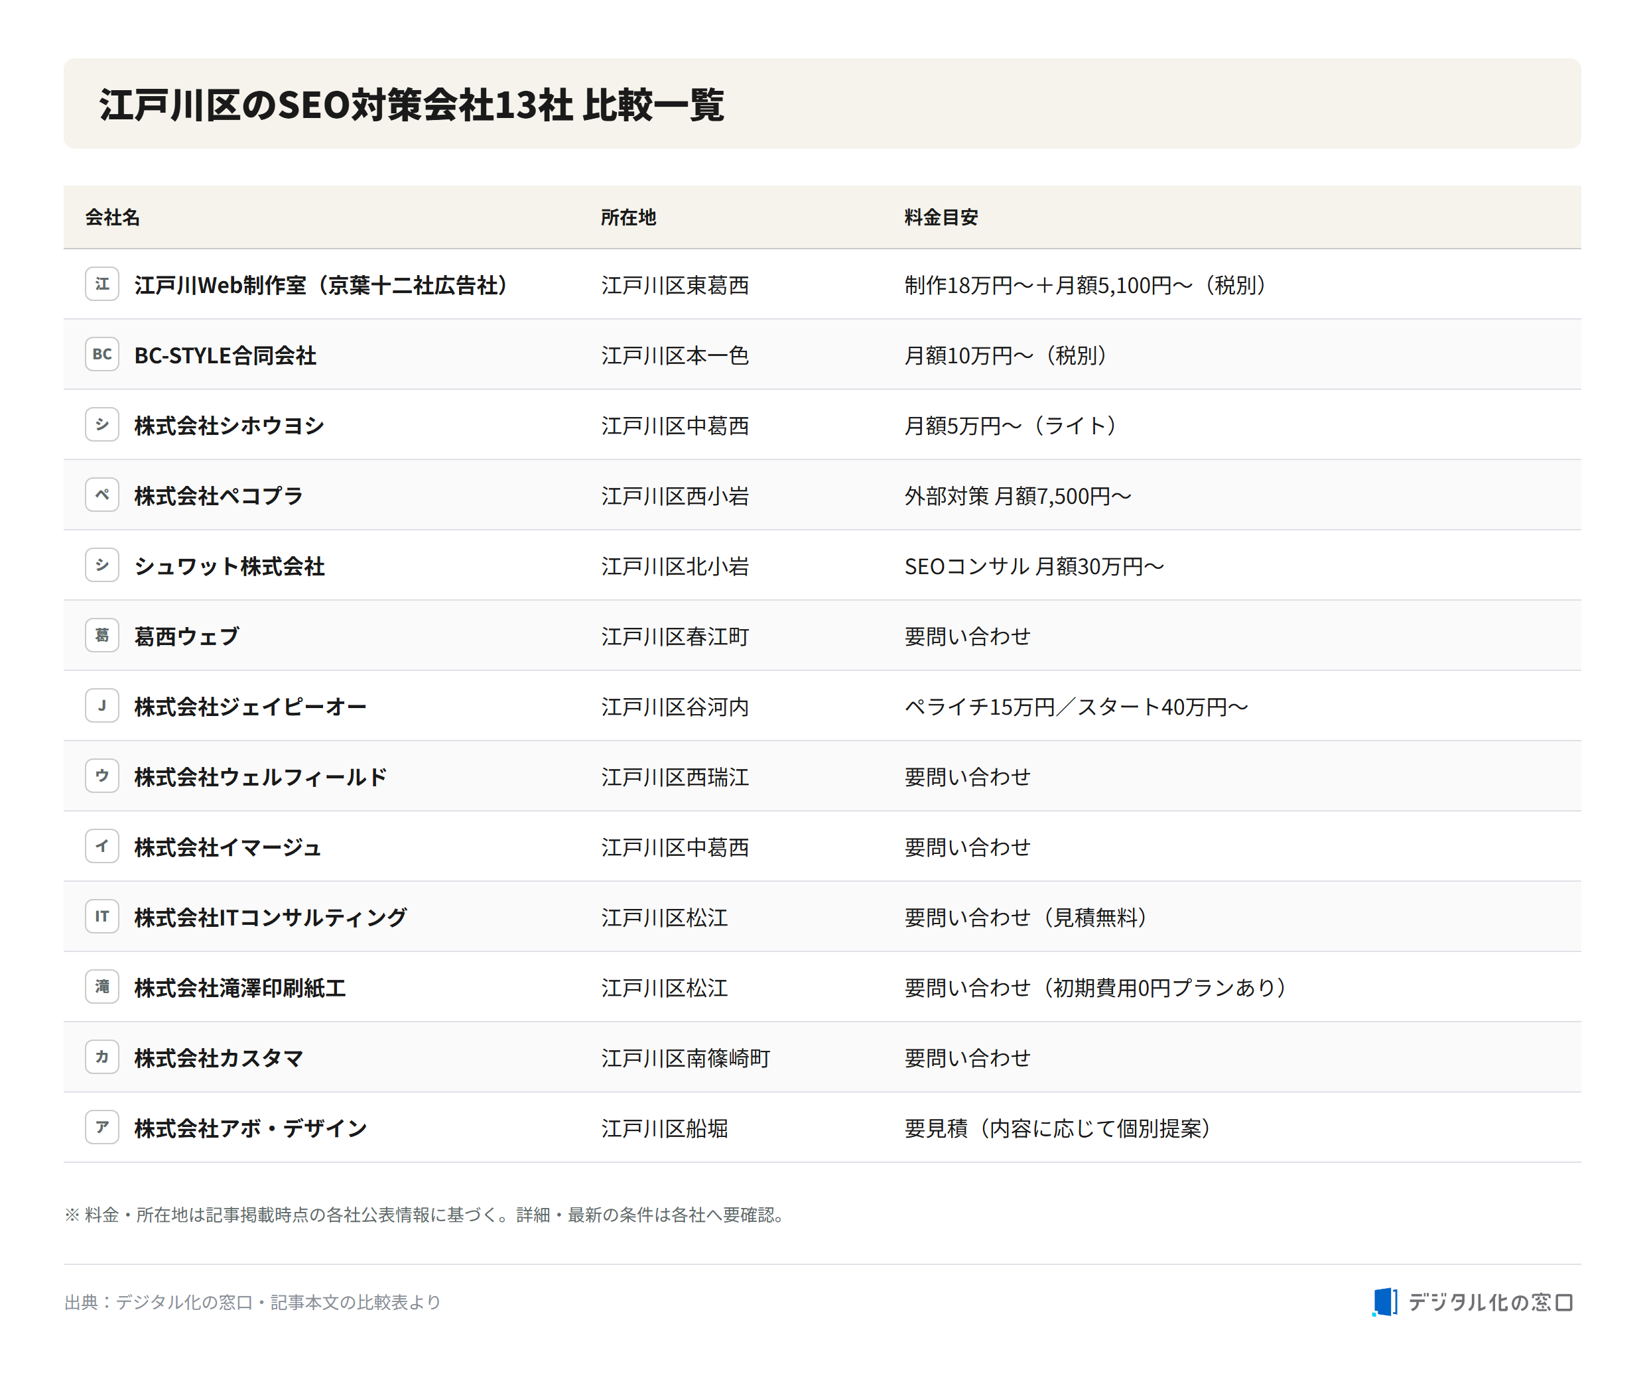The width and height of the screenshot is (1645, 1379).
Task: Click the IT badge beside 株式会社ITコンサルティング
Action: 102,916
